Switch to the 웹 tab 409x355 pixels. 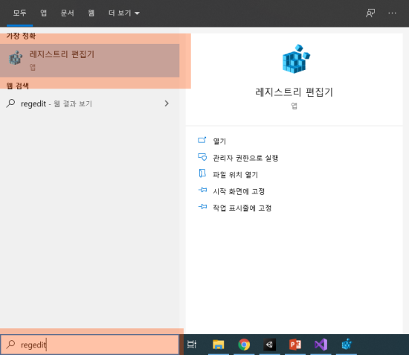(x=91, y=13)
